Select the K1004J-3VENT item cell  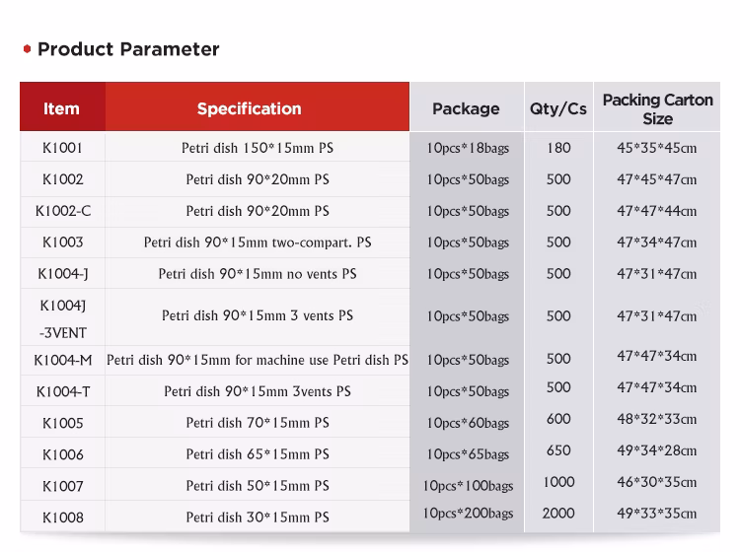click(x=62, y=317)
